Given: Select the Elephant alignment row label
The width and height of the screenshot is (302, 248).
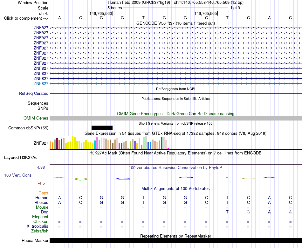Looking at the screenshot, I should click(x=40, y=217).
